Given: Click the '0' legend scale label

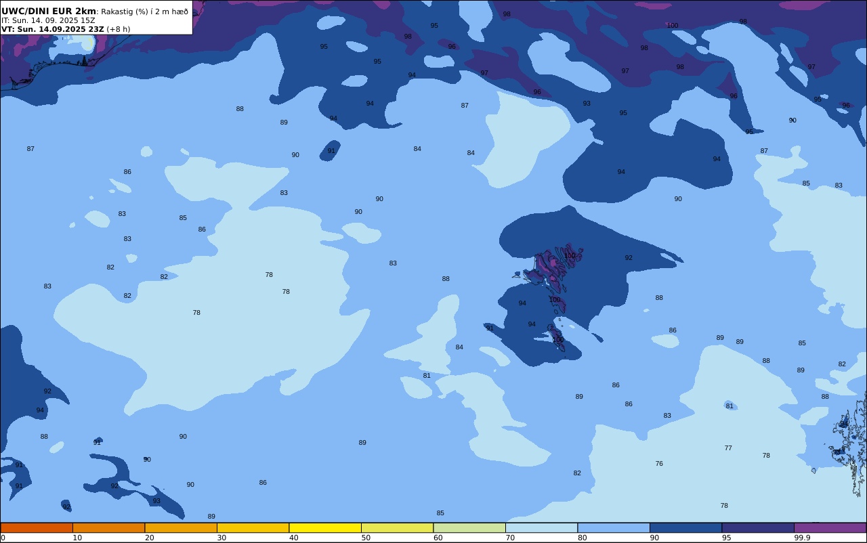Looking at the screenshot, I should pyautogui.click(x=3, y=538).
